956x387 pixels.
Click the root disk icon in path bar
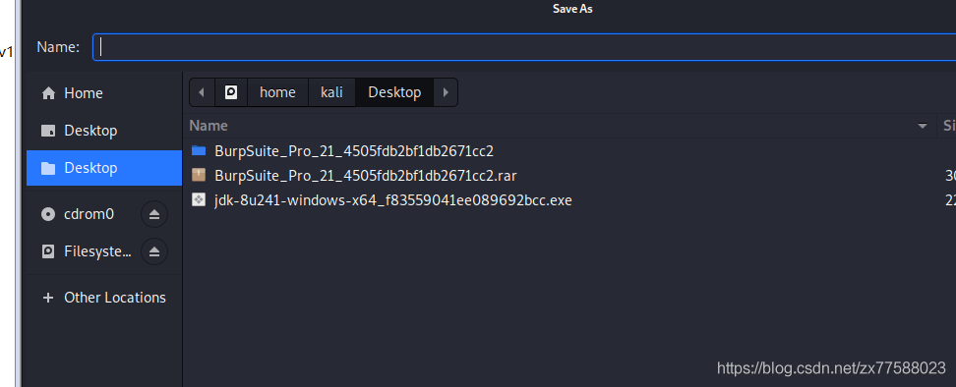[230, 92]
